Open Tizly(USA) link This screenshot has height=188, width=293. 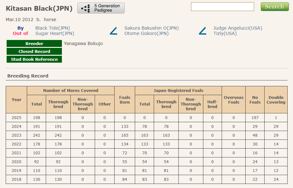click(x=225, y=33)
